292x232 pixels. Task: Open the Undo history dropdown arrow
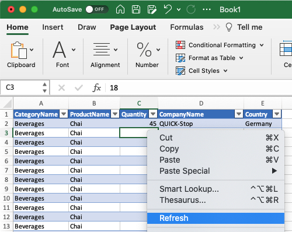[x=179, y=9]
